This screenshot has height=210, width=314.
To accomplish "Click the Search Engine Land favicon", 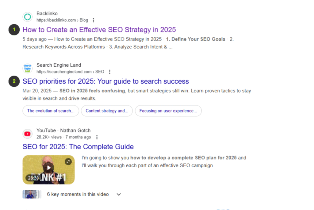I will pos(28,68).
